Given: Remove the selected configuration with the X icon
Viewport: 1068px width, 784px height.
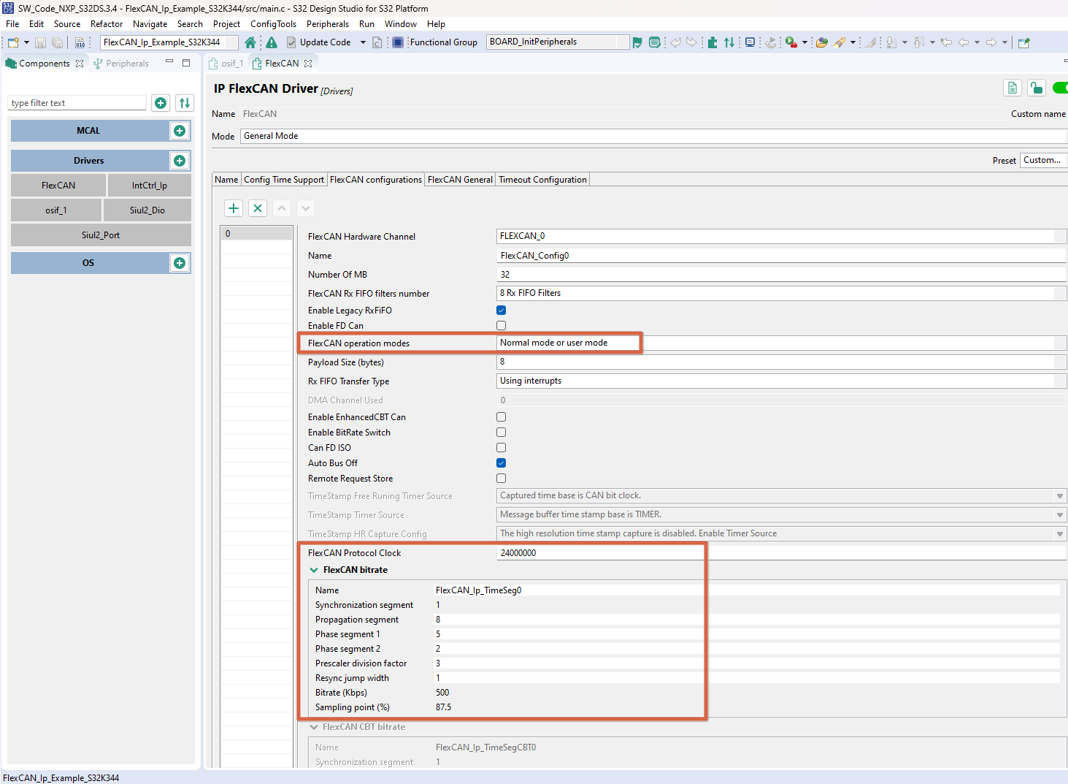Looking at the screenshot, I should (257, 208).
